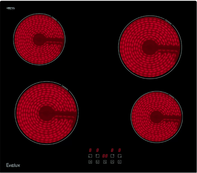Tap the leftmost heat level digit display
Screen dimensions: 197x173
coord(90,150)
